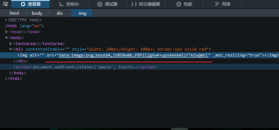Select the head element row

click(25, 32)
